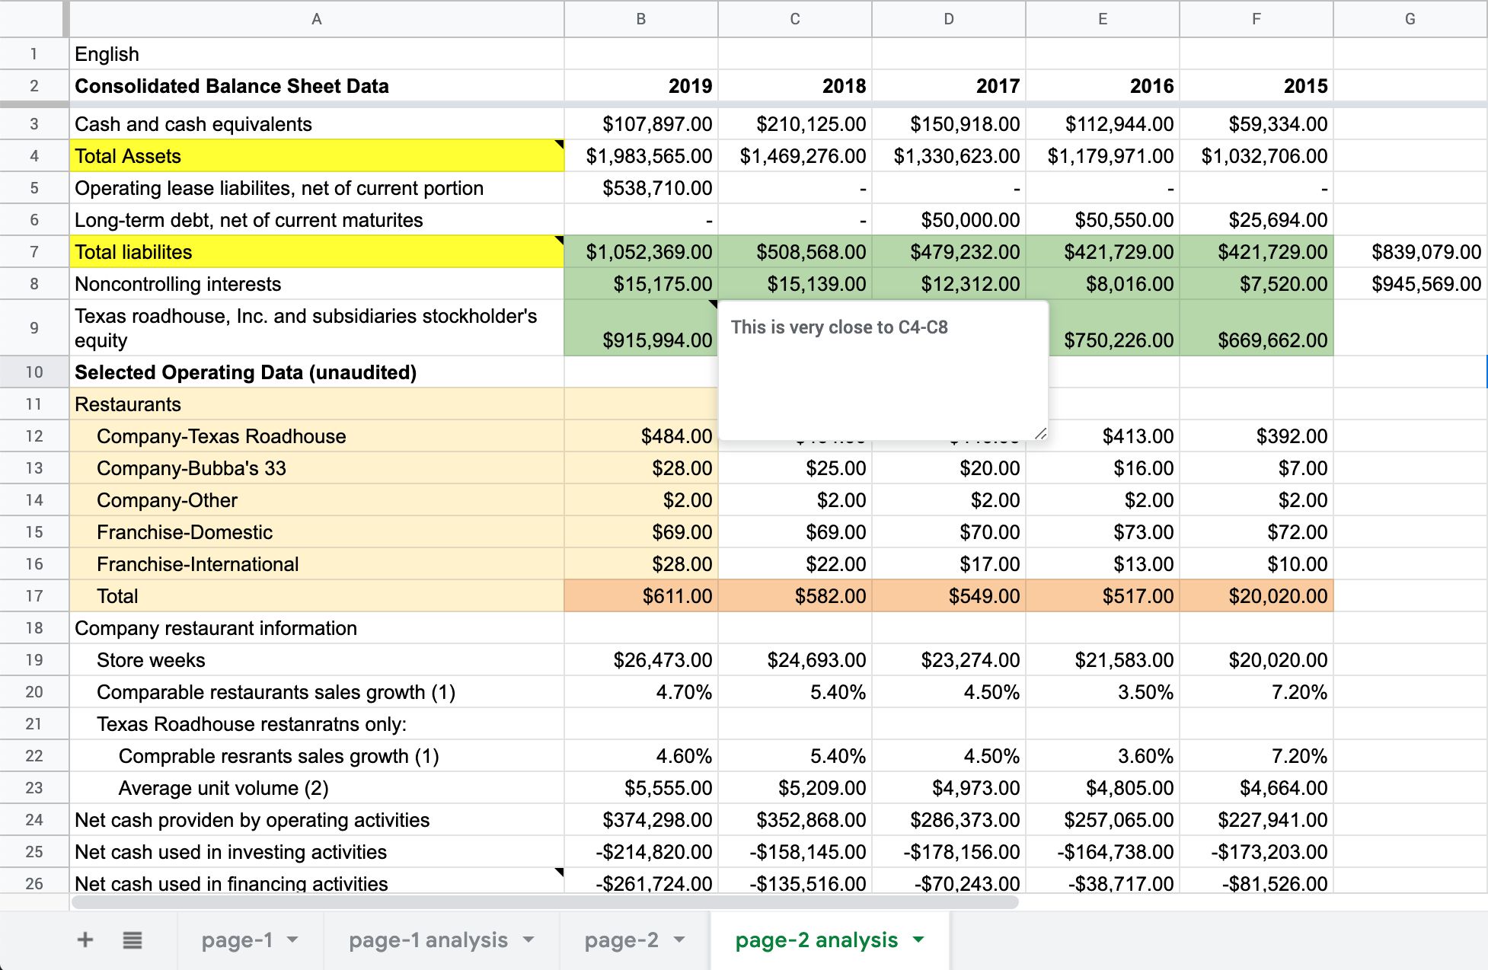
Task: Open page-2 analysis tab dropdown arrow
Action: coord(918,940)
